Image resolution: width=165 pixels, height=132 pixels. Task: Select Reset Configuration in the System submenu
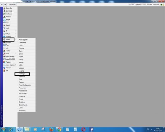point(25,85)
